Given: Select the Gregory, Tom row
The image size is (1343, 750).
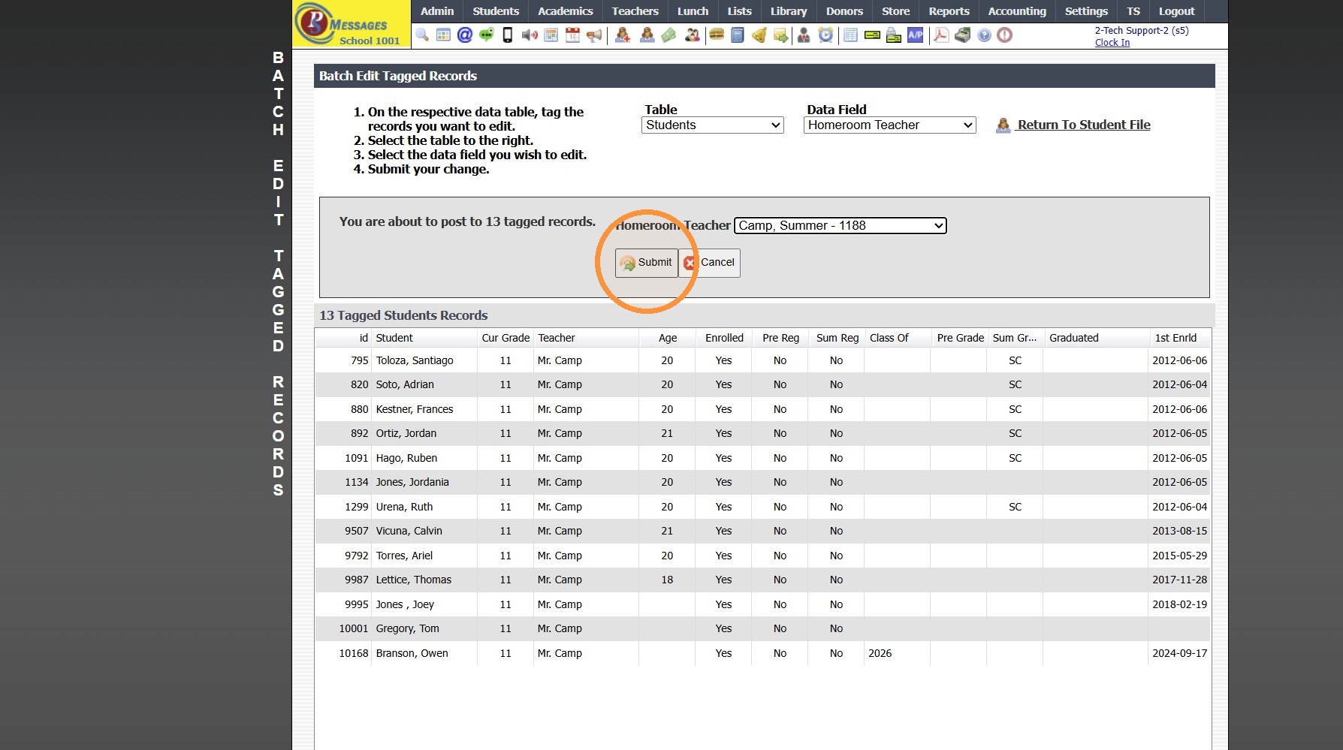Looking at the screenshot, I should (x=762, y=628).
